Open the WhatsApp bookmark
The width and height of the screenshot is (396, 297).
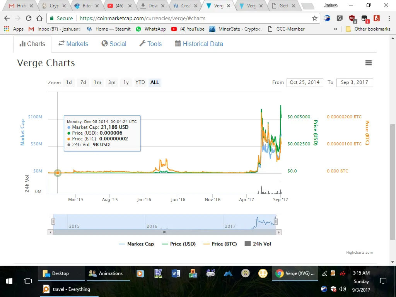(151, 29)
